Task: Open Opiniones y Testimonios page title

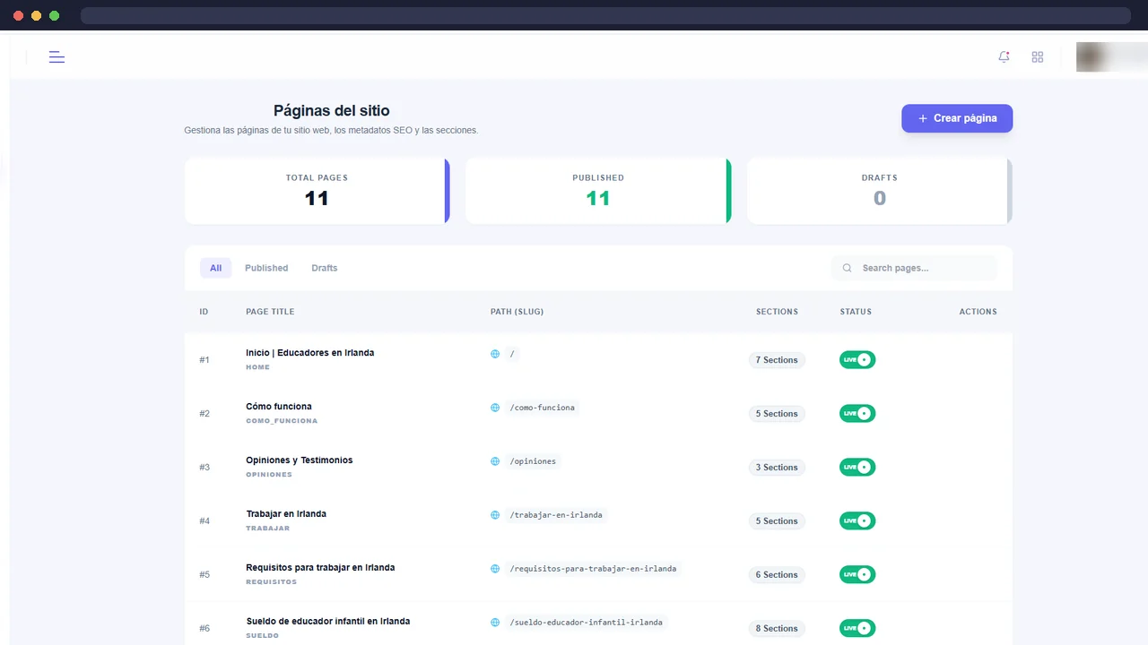Action: coord(300,460)
